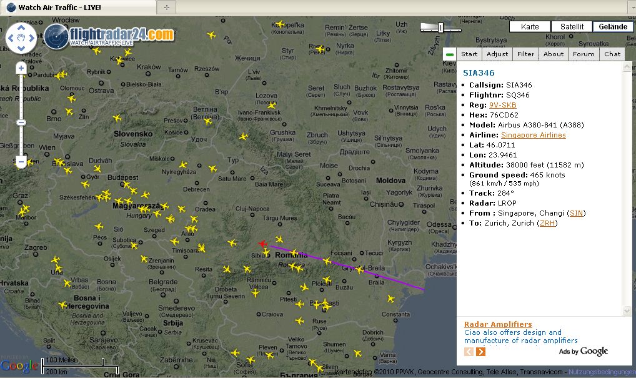Collapse info panel with green minus button
The image size is (636, 378).
click(450, 54)
